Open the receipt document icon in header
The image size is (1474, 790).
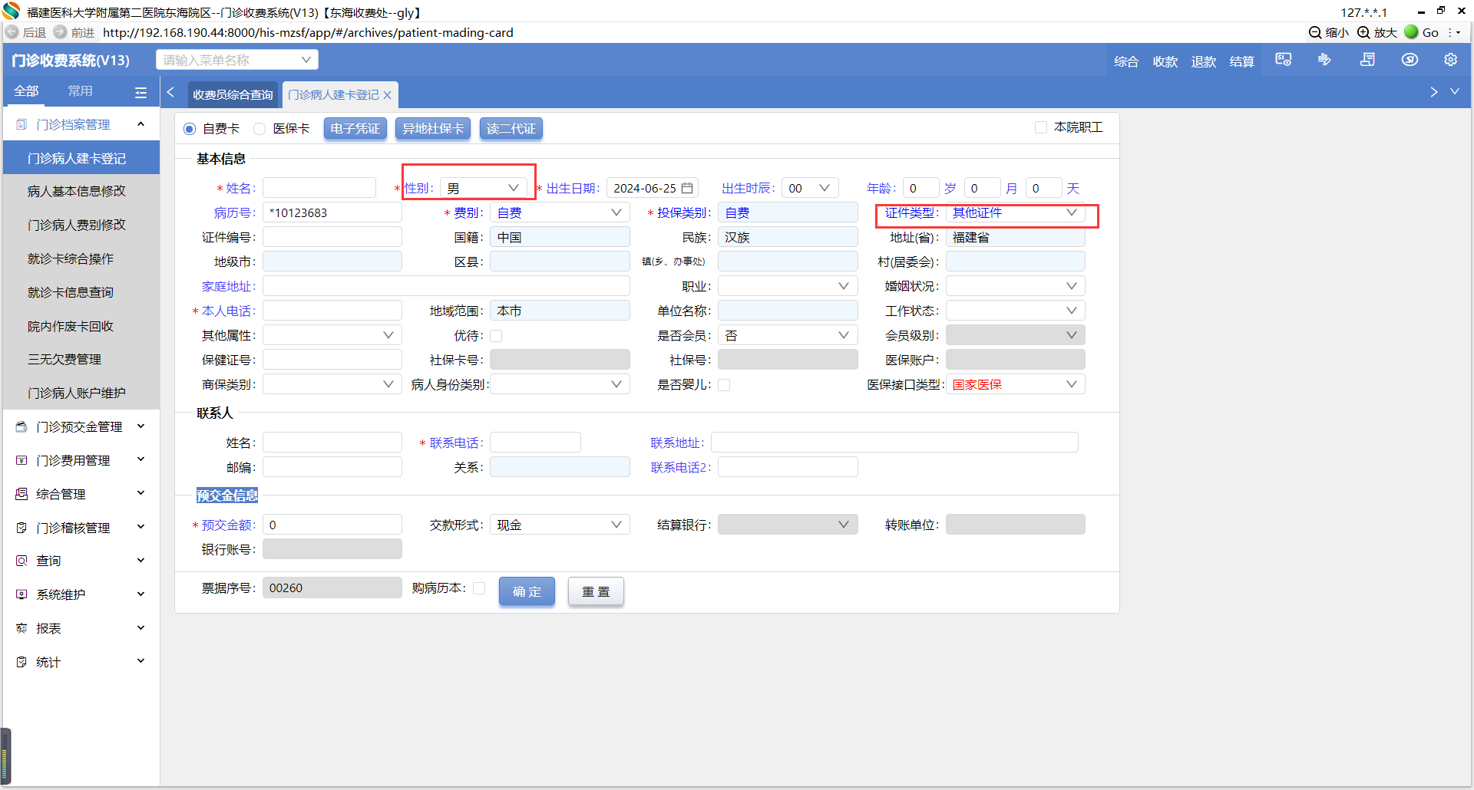(x=1367, y=60)
